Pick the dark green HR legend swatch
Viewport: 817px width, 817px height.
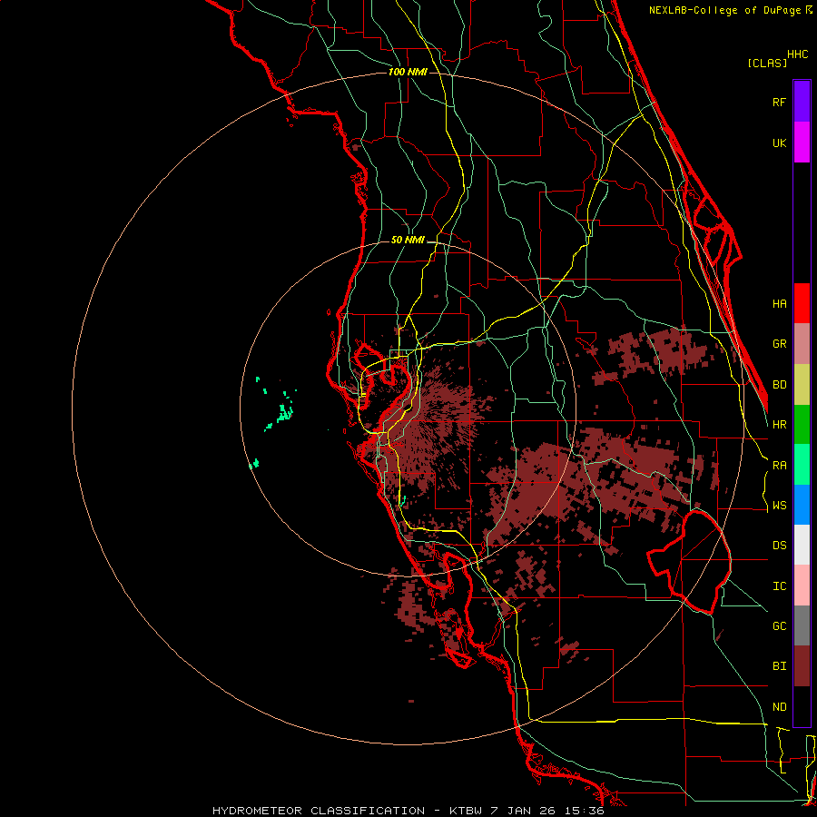tap(802, 425)
